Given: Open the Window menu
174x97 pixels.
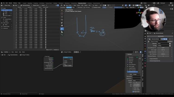Looking at the screenshot, I should pos(15,3).
